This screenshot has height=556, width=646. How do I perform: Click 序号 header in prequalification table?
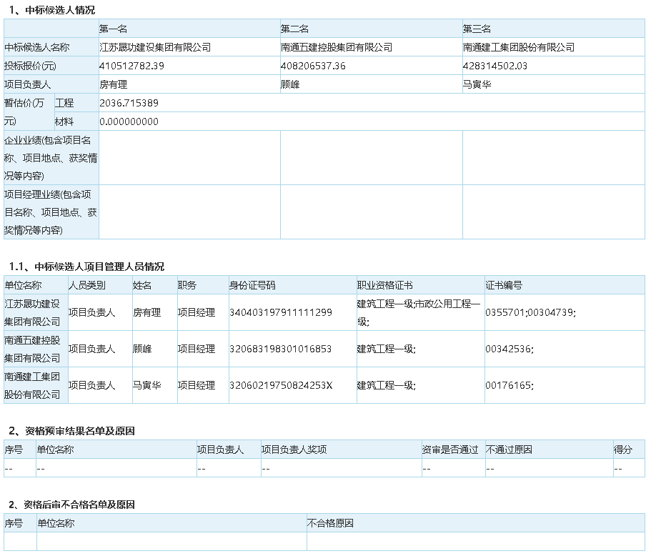(x=14, y=450)
